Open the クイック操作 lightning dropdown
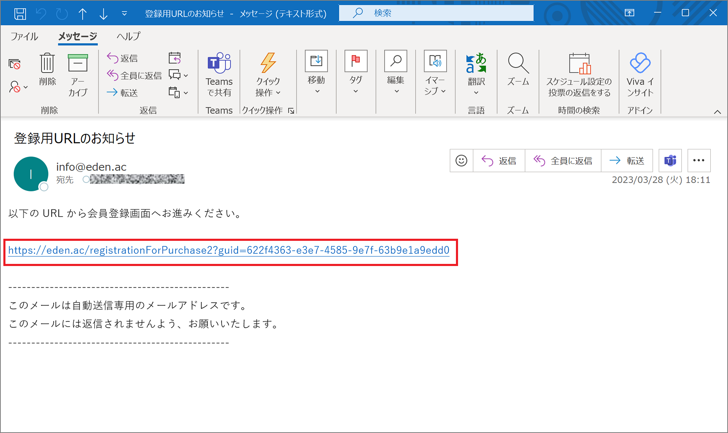This screenshot has width=728, height=433. click(268, 75)
